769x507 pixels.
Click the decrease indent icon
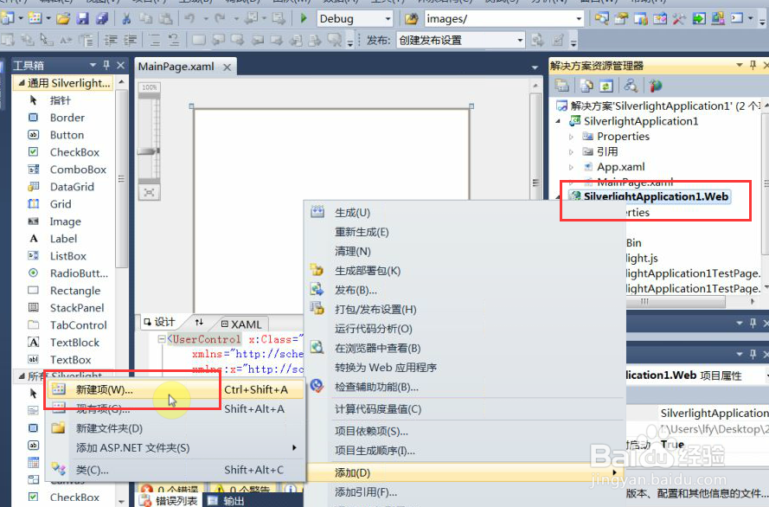coord(111,40)
